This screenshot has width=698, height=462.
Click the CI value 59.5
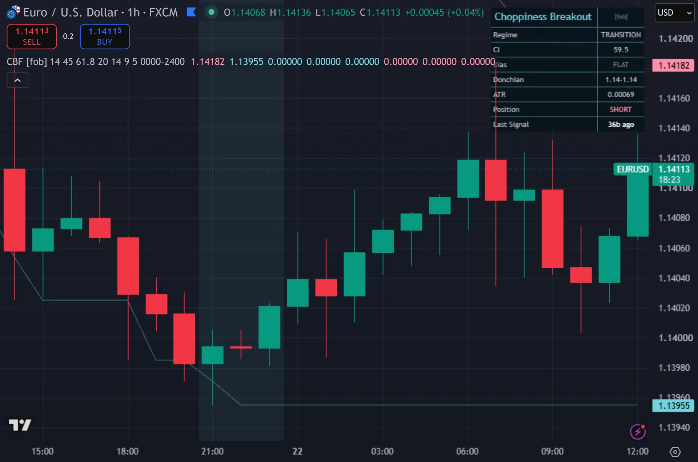pos(621,50)
